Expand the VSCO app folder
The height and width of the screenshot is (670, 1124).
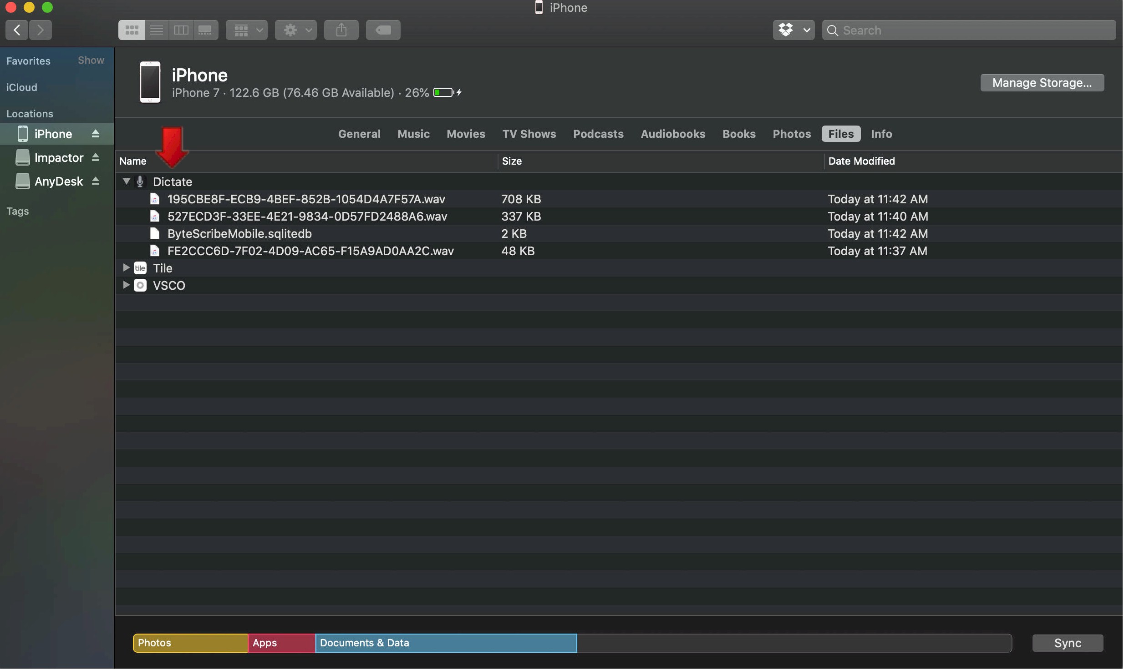coord(126,285)
